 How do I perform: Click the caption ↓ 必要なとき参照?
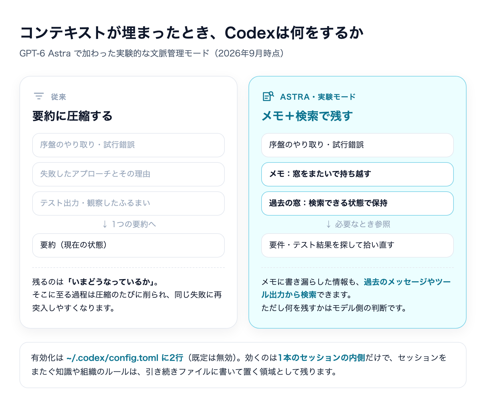tap(358, 224)
